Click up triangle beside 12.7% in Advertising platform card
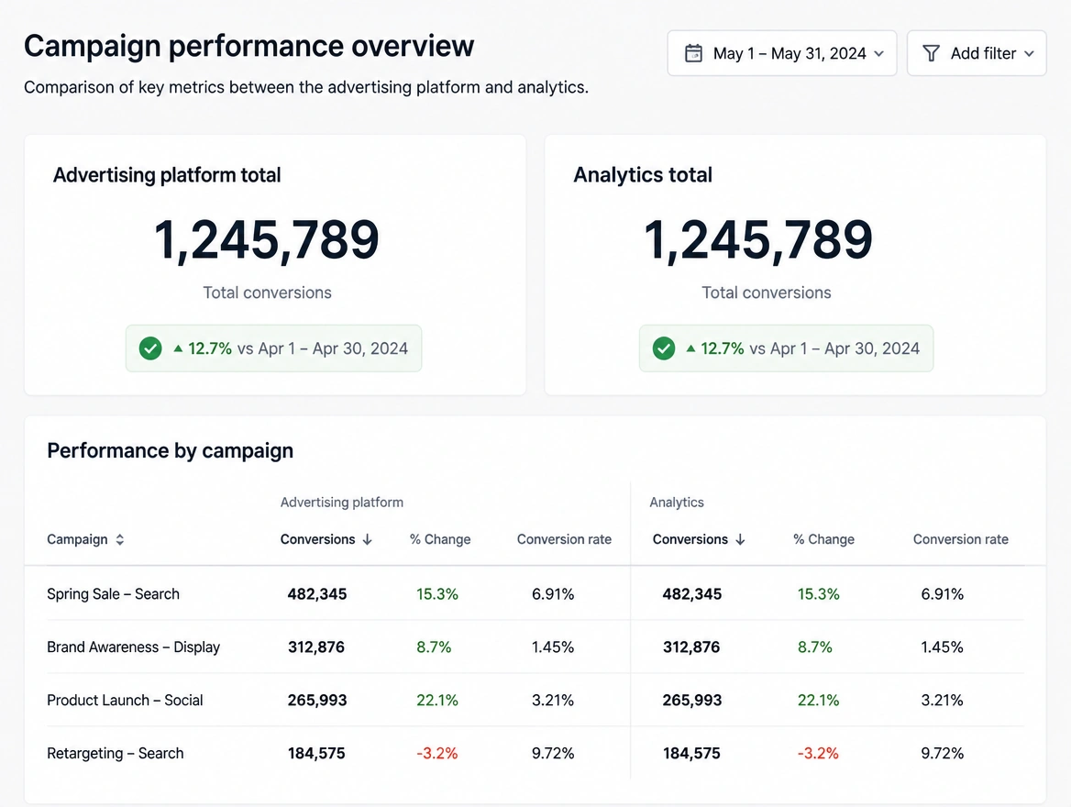This screenshot has height=807, width=1071. [x=178, y=348]
